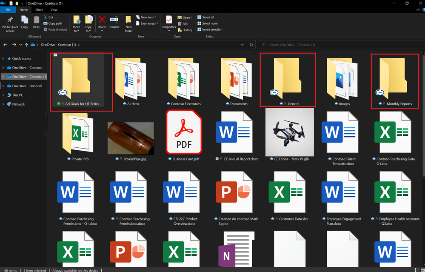Screen dimensions: 425x272
Task: Expand the This PC tree node
Action: 3,95
